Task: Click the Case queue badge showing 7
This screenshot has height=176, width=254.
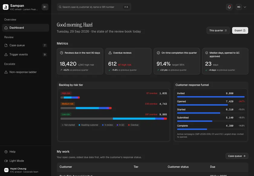Action: [x=45, y=45]
